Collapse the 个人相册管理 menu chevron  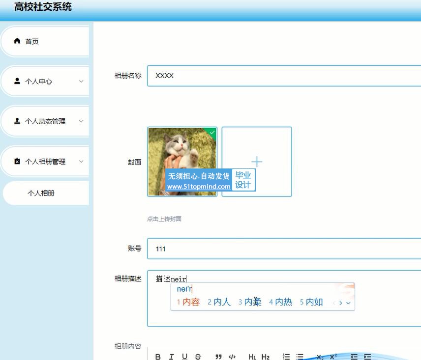(x=81, y=162)
